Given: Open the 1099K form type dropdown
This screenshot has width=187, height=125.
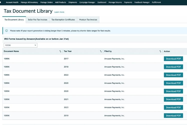Looking at the screenshot, I should coord(20,45).
